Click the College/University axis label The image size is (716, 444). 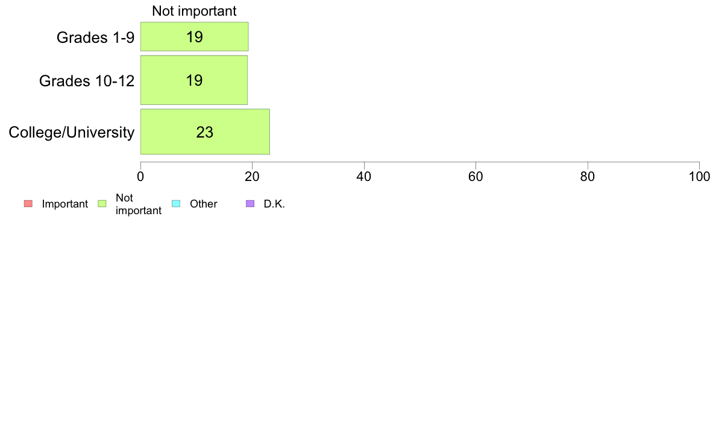(x=72, y=133)
